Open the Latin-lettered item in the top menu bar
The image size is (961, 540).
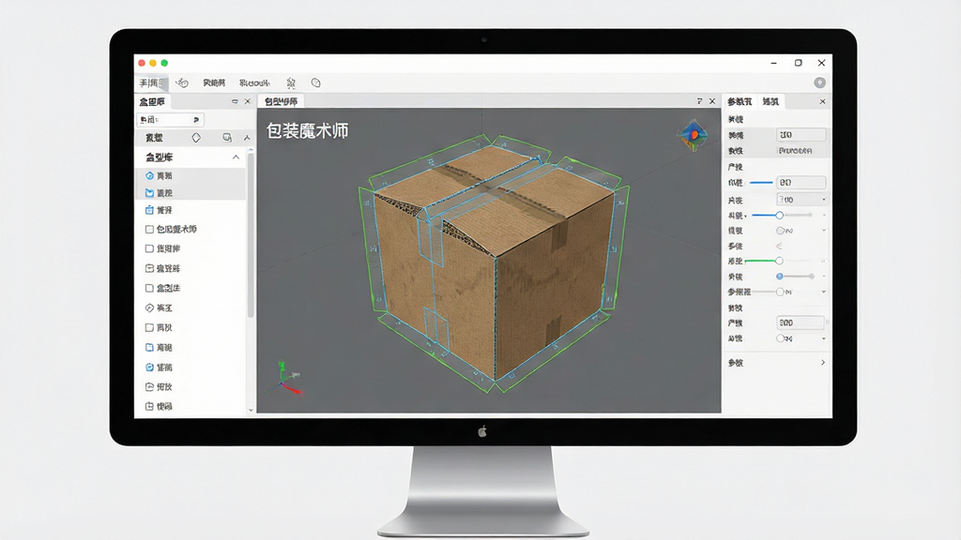pos(254,82)
